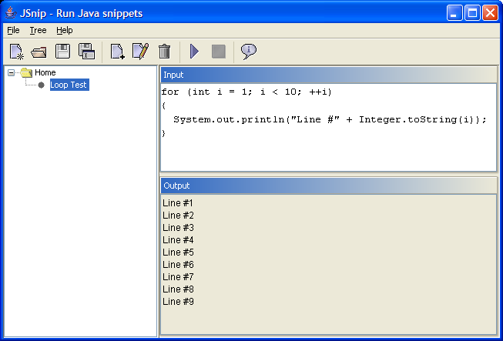Image resolution: width=503 pixels, height=341 pixels.
Task: Add a new snippet node
Action: point(117,52)
